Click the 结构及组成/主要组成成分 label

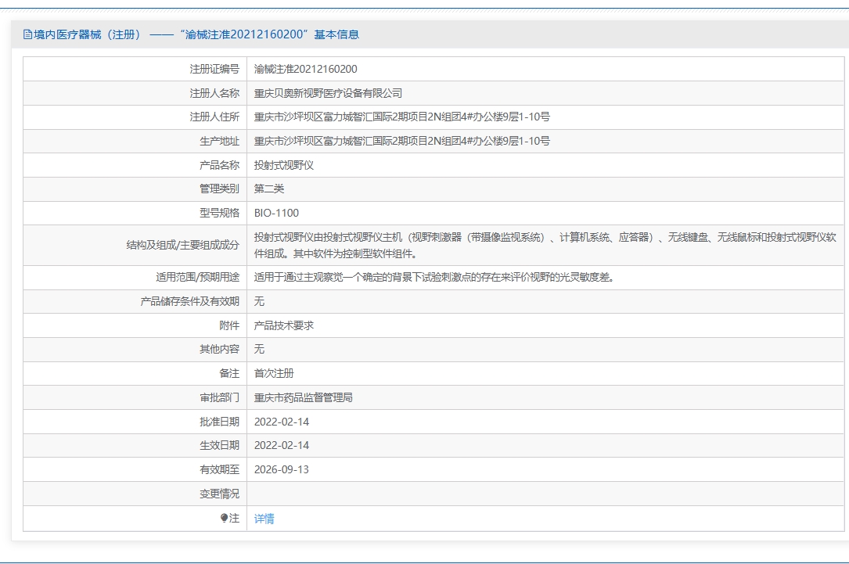tap(182, 245)
